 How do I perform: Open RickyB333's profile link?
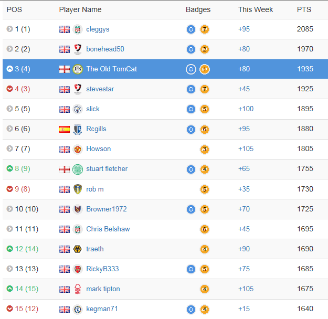[102, 269]
